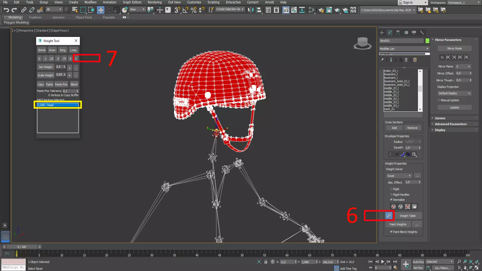
Task: Select the Move transform tool
Action: point(101,10)
